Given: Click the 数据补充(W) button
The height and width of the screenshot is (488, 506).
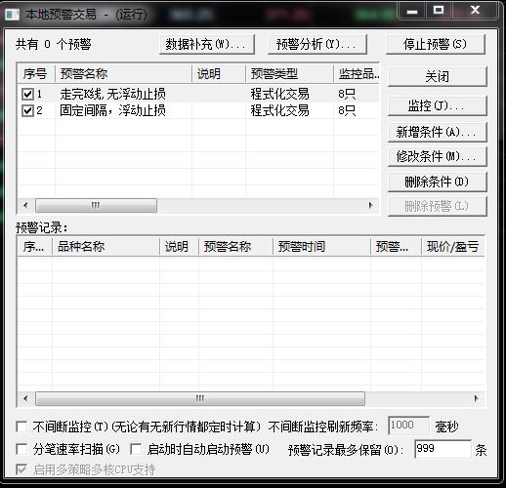Looking at the screenshot, I should coord(207,44).
